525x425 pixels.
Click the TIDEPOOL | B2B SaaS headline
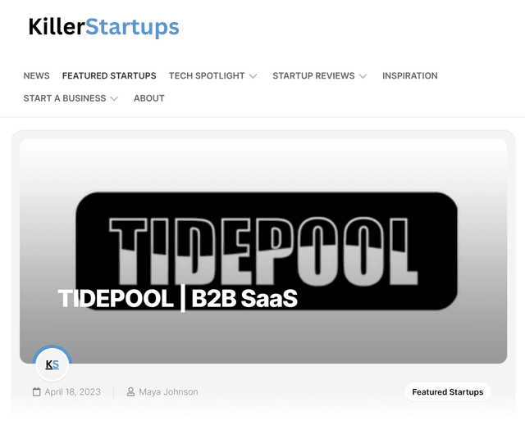pyautogui.click(x=177, y=298)
